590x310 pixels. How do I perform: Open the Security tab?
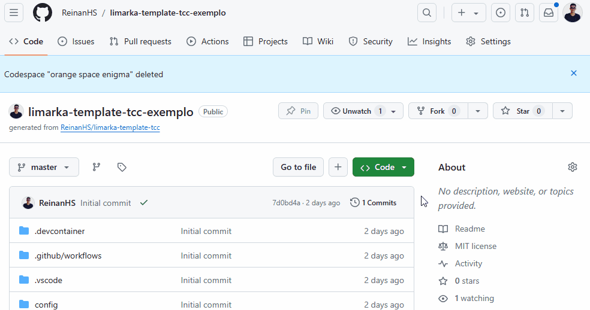371,41
